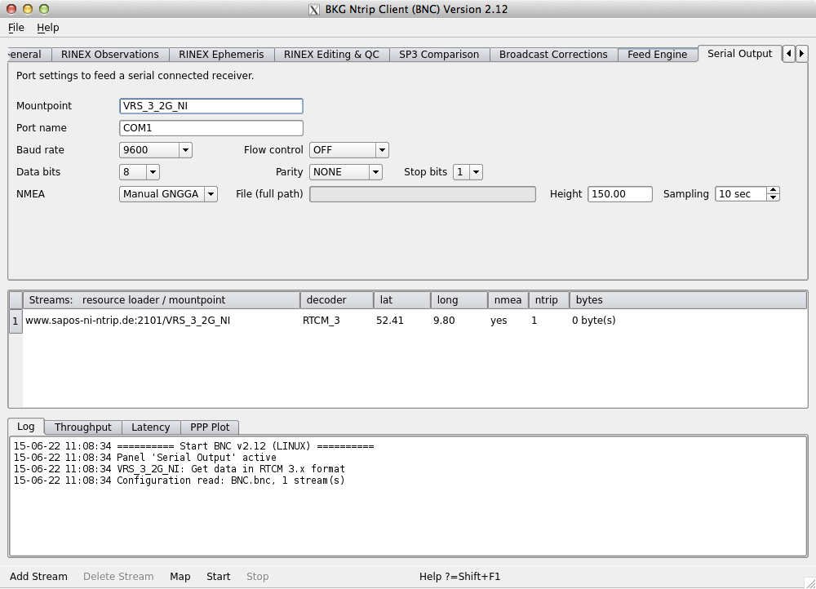Screen dimensions: 816x589
Task: Open the Stop bits dropdown
Action: pyautogui.click(x=468, y=172)
